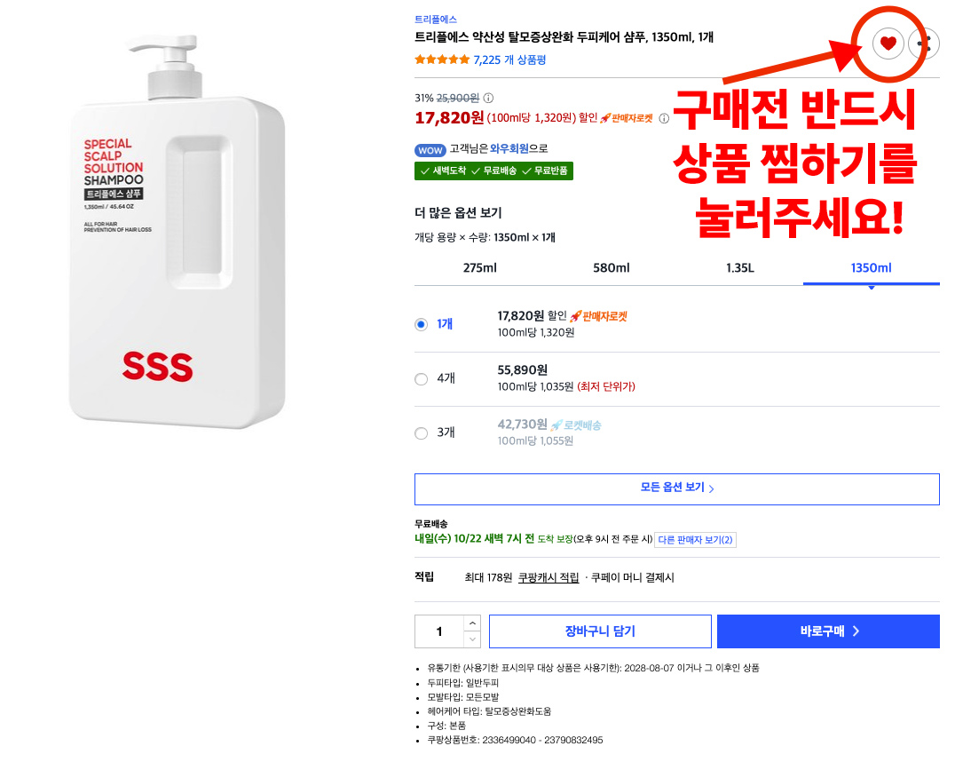Viewport: 955px width, 770px height.
Task: Open the 7,225 개 상품평 reviews link
Action: [509, 60]
